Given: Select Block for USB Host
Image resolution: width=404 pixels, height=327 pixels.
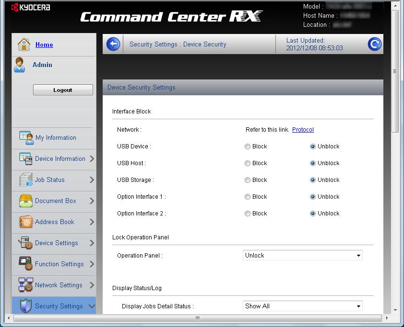Looking at the screenshot, I should (248, 163).
